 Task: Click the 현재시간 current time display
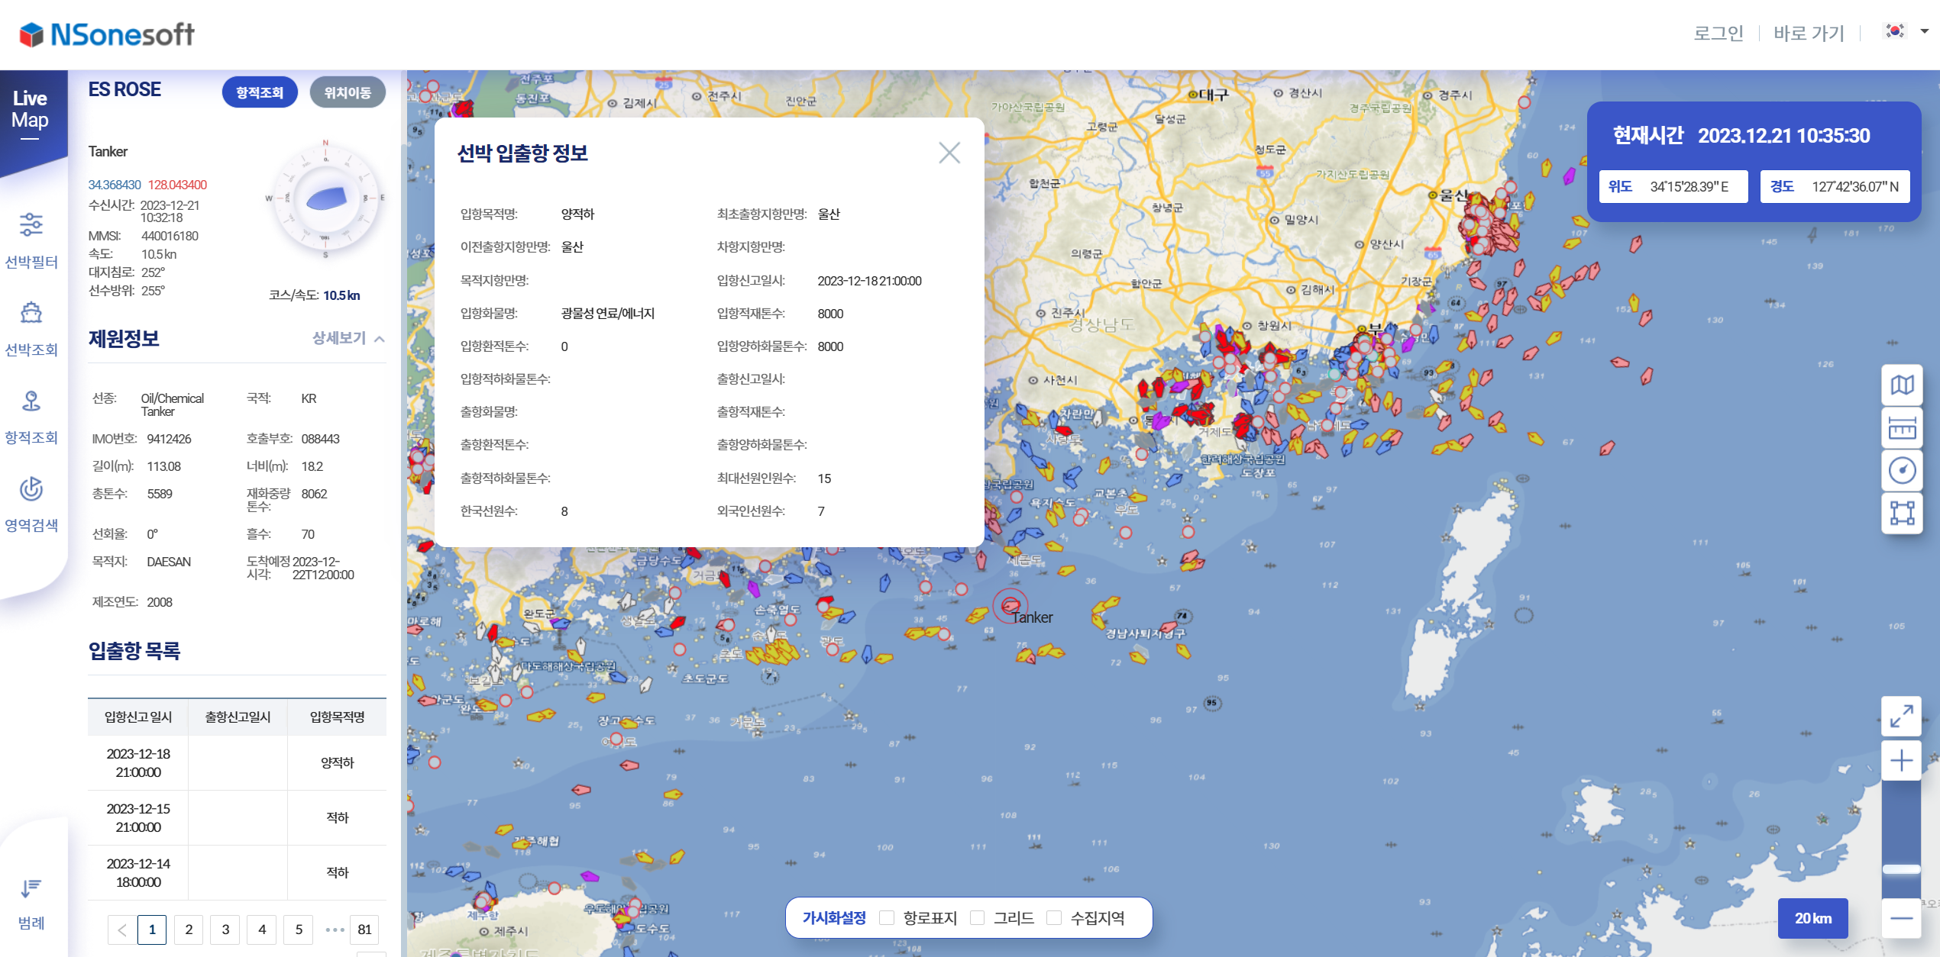tap(1741, 135)
